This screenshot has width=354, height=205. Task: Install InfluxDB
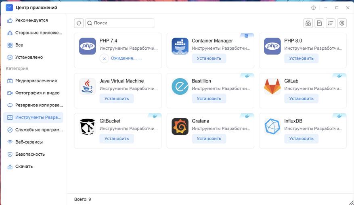tap(301, 139)
